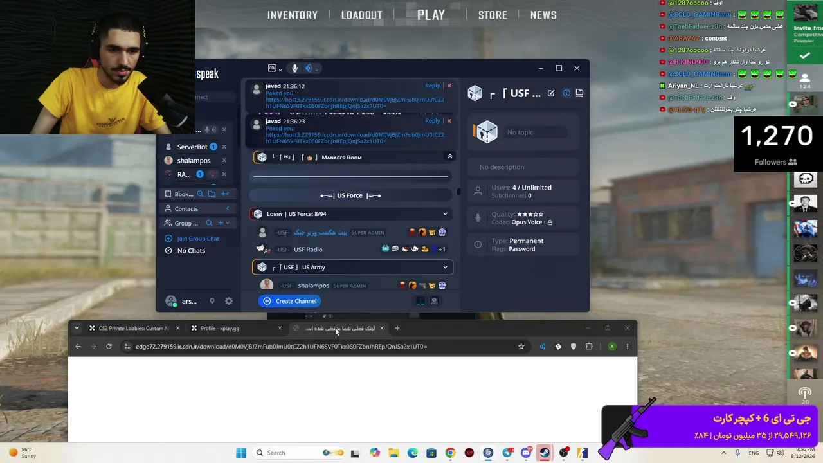Select the USF Radio user row
Screen dimensions: 823x463
(x=351, y=250)
